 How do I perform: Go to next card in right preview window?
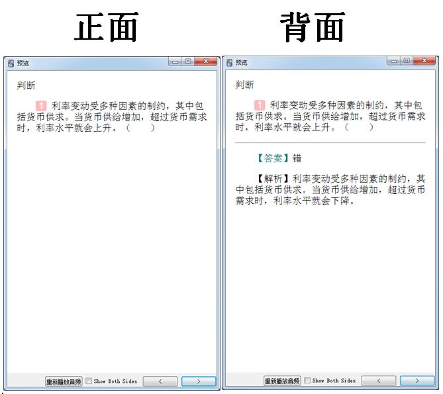(417, 381)
